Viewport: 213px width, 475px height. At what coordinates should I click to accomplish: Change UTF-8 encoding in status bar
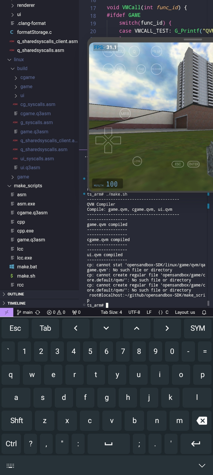coord(134,312)
